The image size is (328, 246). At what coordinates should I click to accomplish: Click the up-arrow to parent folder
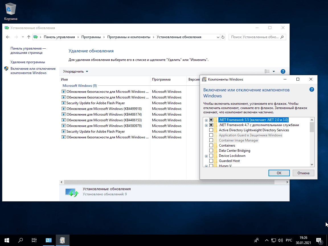click(29, 37)
